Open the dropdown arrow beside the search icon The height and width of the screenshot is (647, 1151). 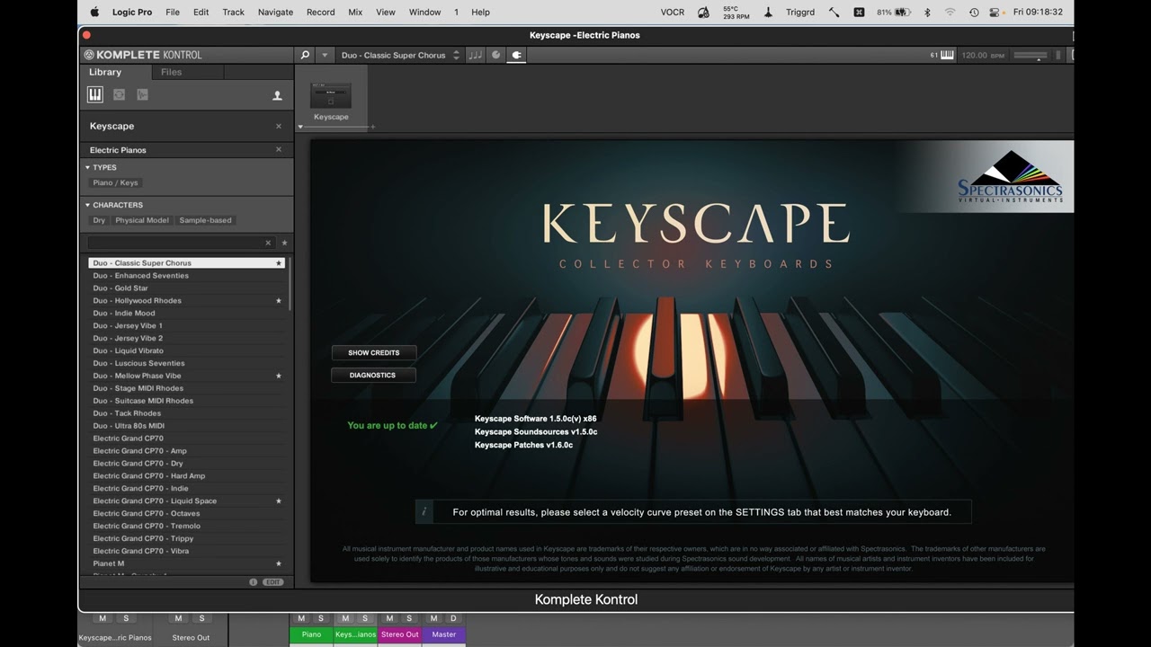coord(325,55)
